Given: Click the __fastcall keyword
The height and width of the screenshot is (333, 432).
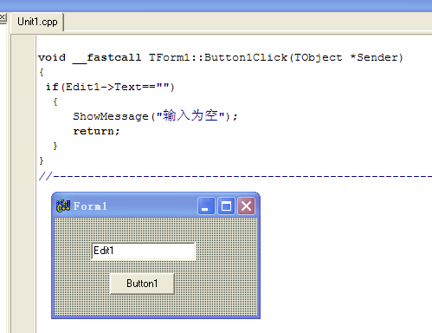Looking at the screenshot, I should click(x=107, y=58).
